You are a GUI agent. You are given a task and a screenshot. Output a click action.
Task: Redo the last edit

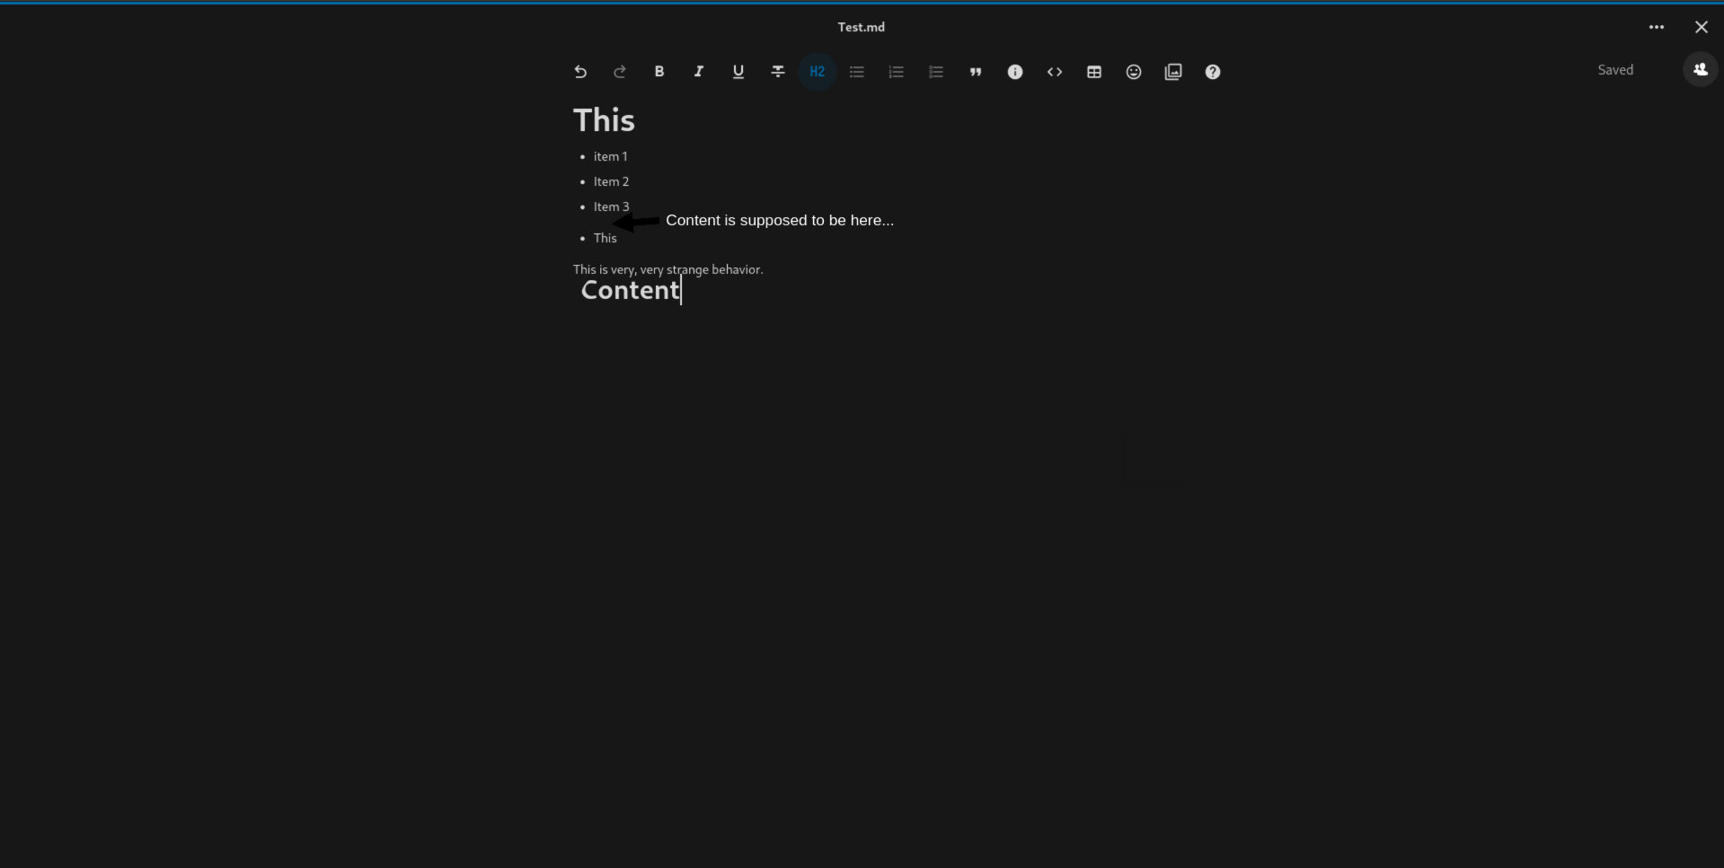coord(620,72)
